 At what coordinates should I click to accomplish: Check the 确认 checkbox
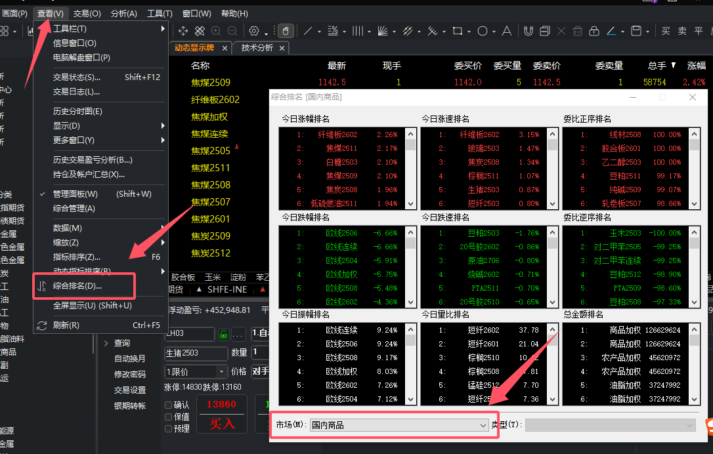[168, 405]
